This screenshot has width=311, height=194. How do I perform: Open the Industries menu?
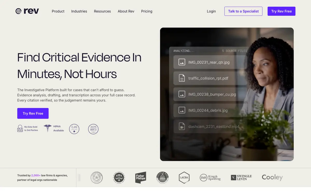click(79, 11)
